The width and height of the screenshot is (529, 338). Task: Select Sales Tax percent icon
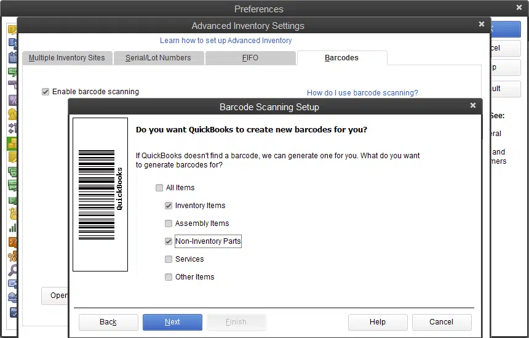(x=12, y=257)
